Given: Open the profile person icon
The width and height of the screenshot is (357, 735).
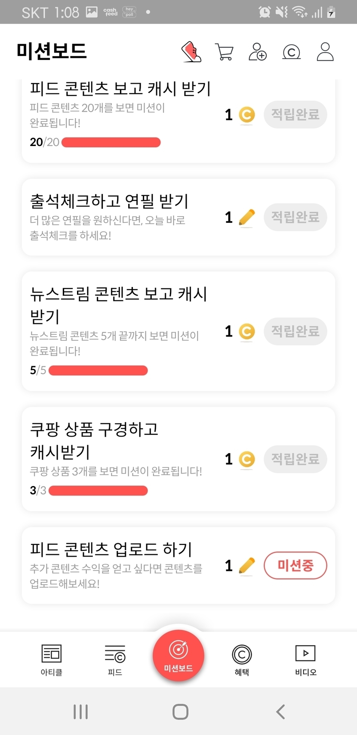Looking at the screenshot, I should point(325,52).
